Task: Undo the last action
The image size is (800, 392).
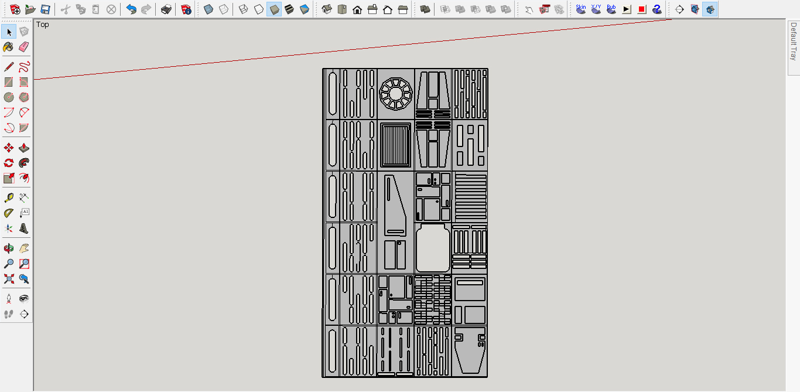Action: tap(131, 9)
